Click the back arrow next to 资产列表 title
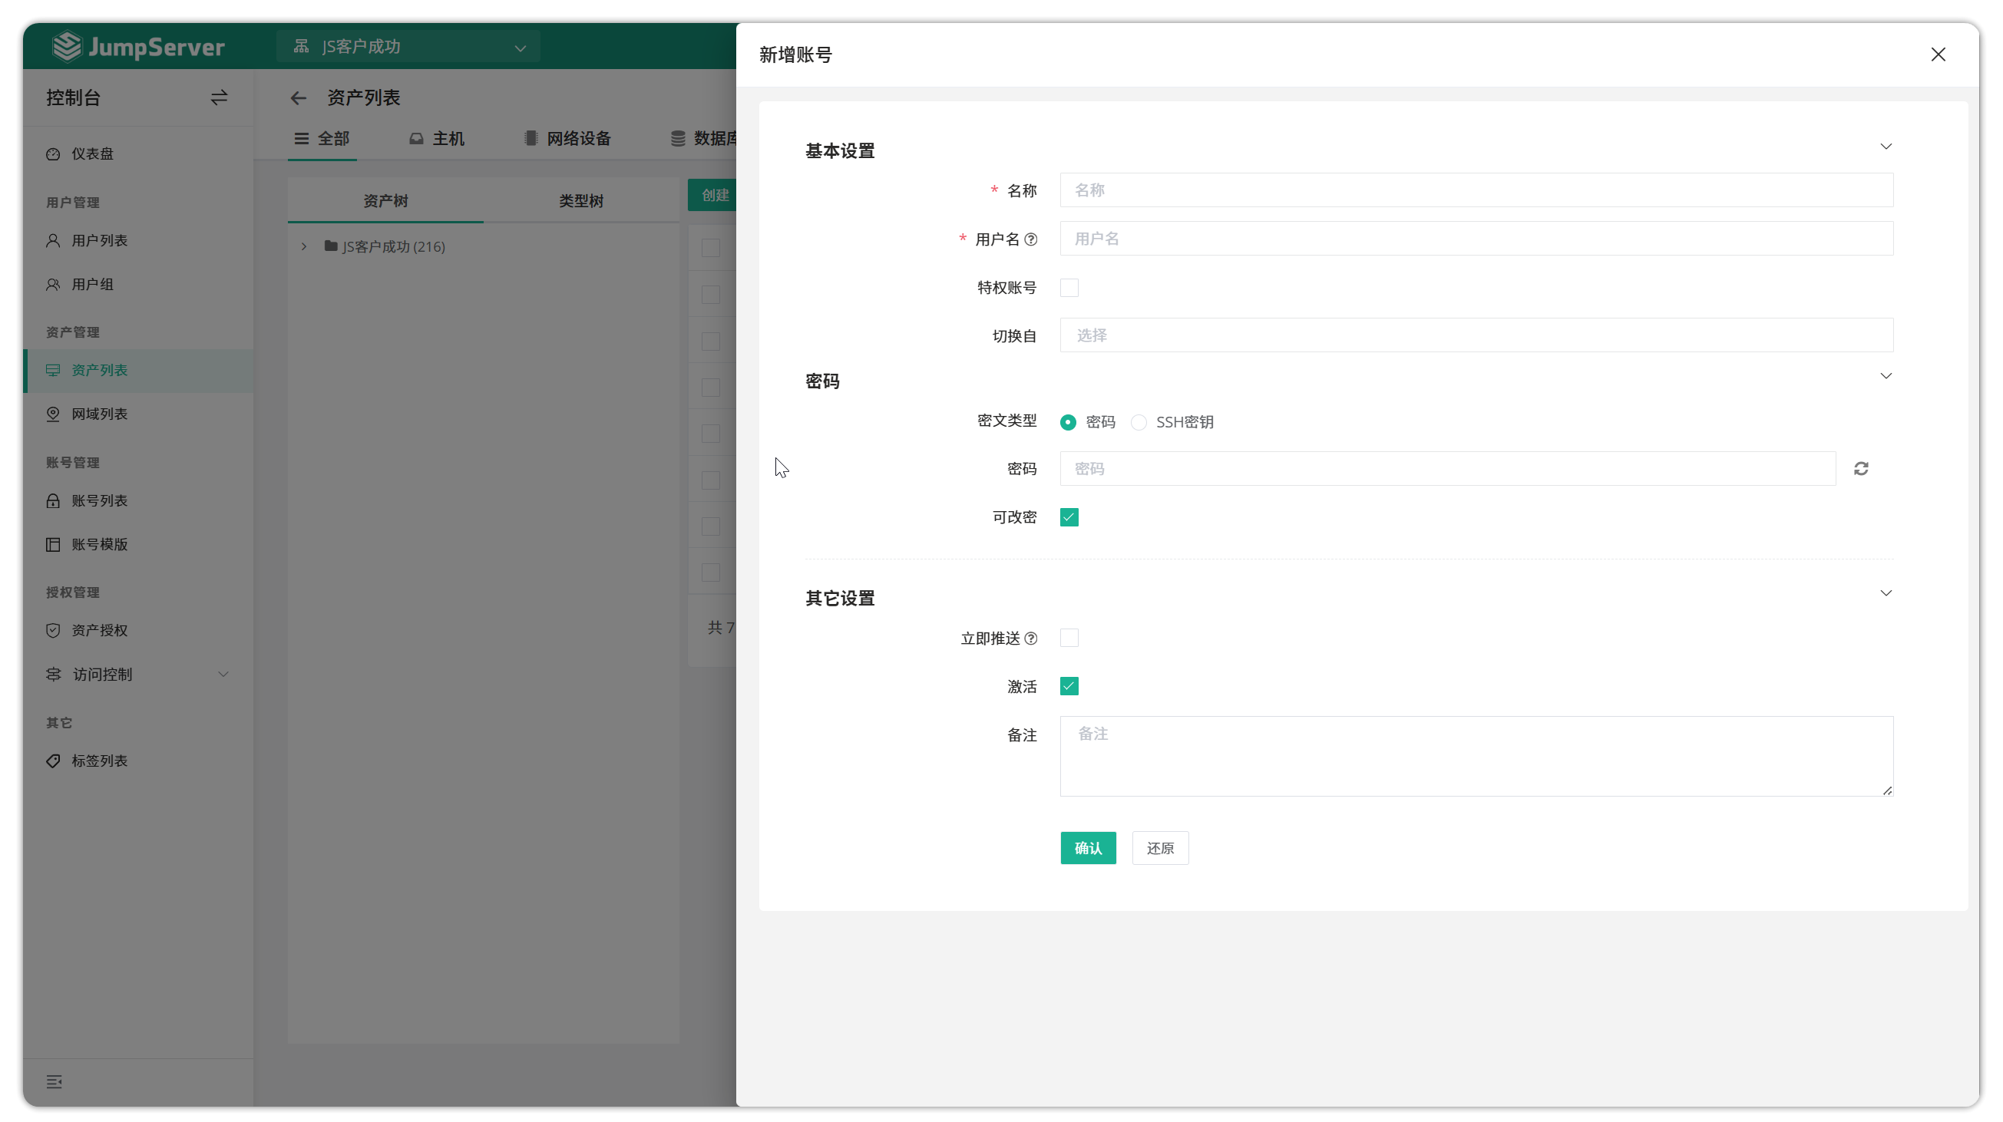 (299, 98)
